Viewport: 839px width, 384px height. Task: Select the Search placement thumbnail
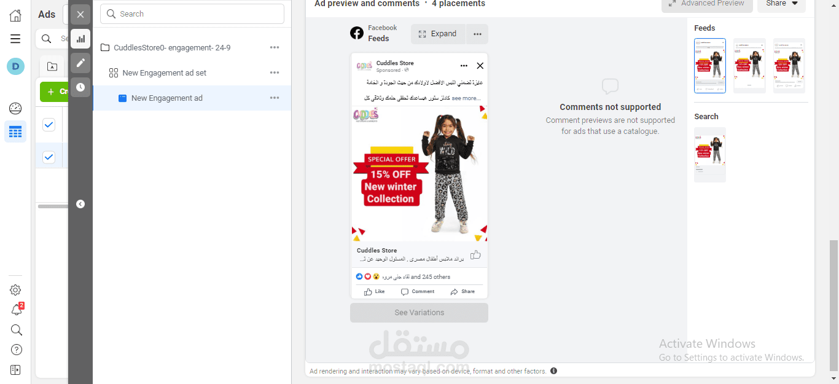point(710,155)
